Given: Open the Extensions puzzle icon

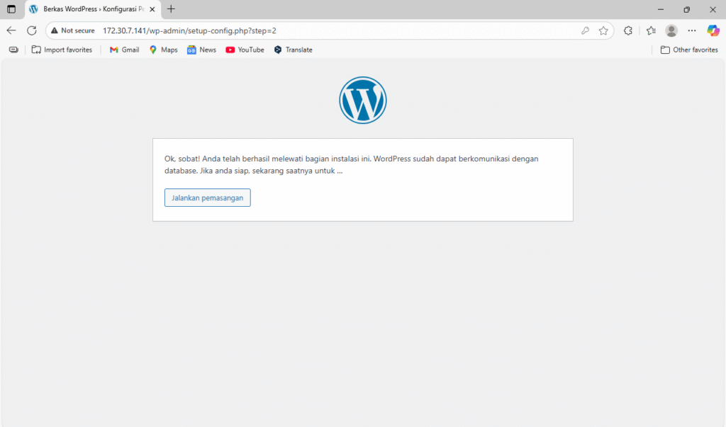Looking at the screenshot, I should pos(628,30).
